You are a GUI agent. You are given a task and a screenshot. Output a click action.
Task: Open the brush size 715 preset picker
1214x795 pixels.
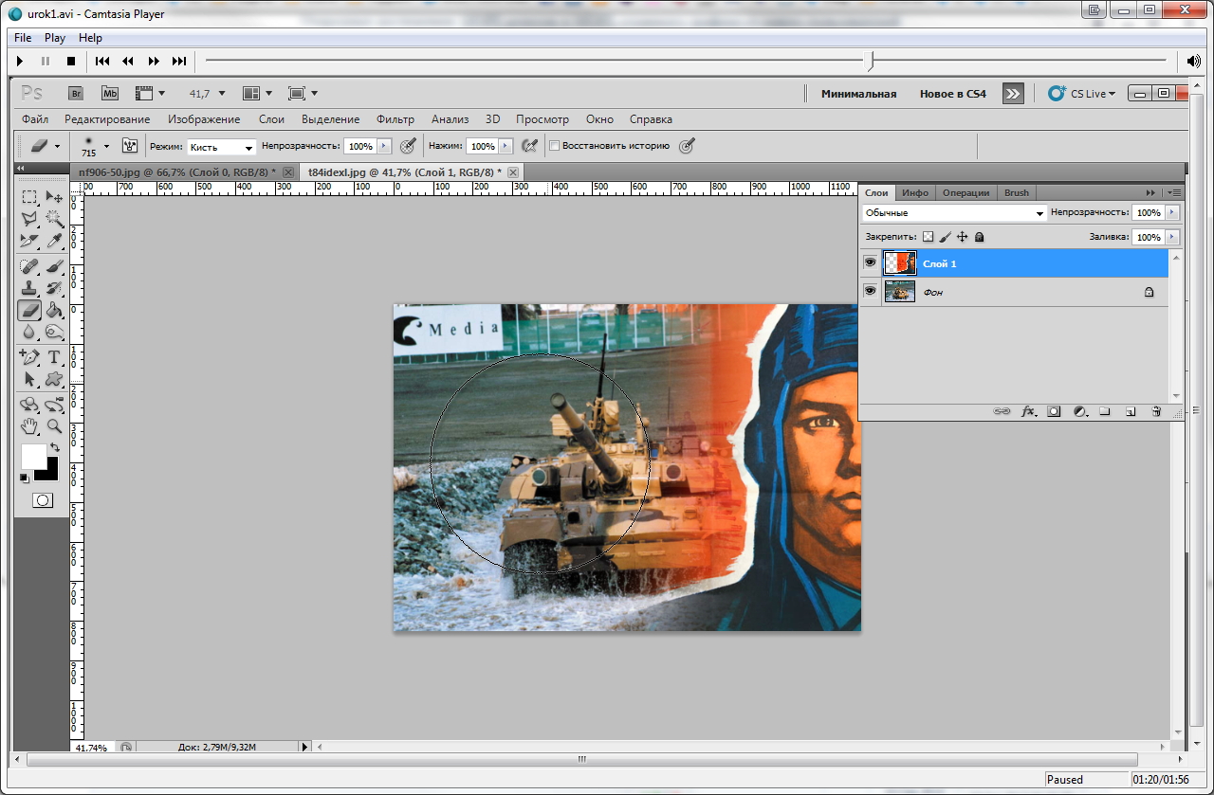106,146
